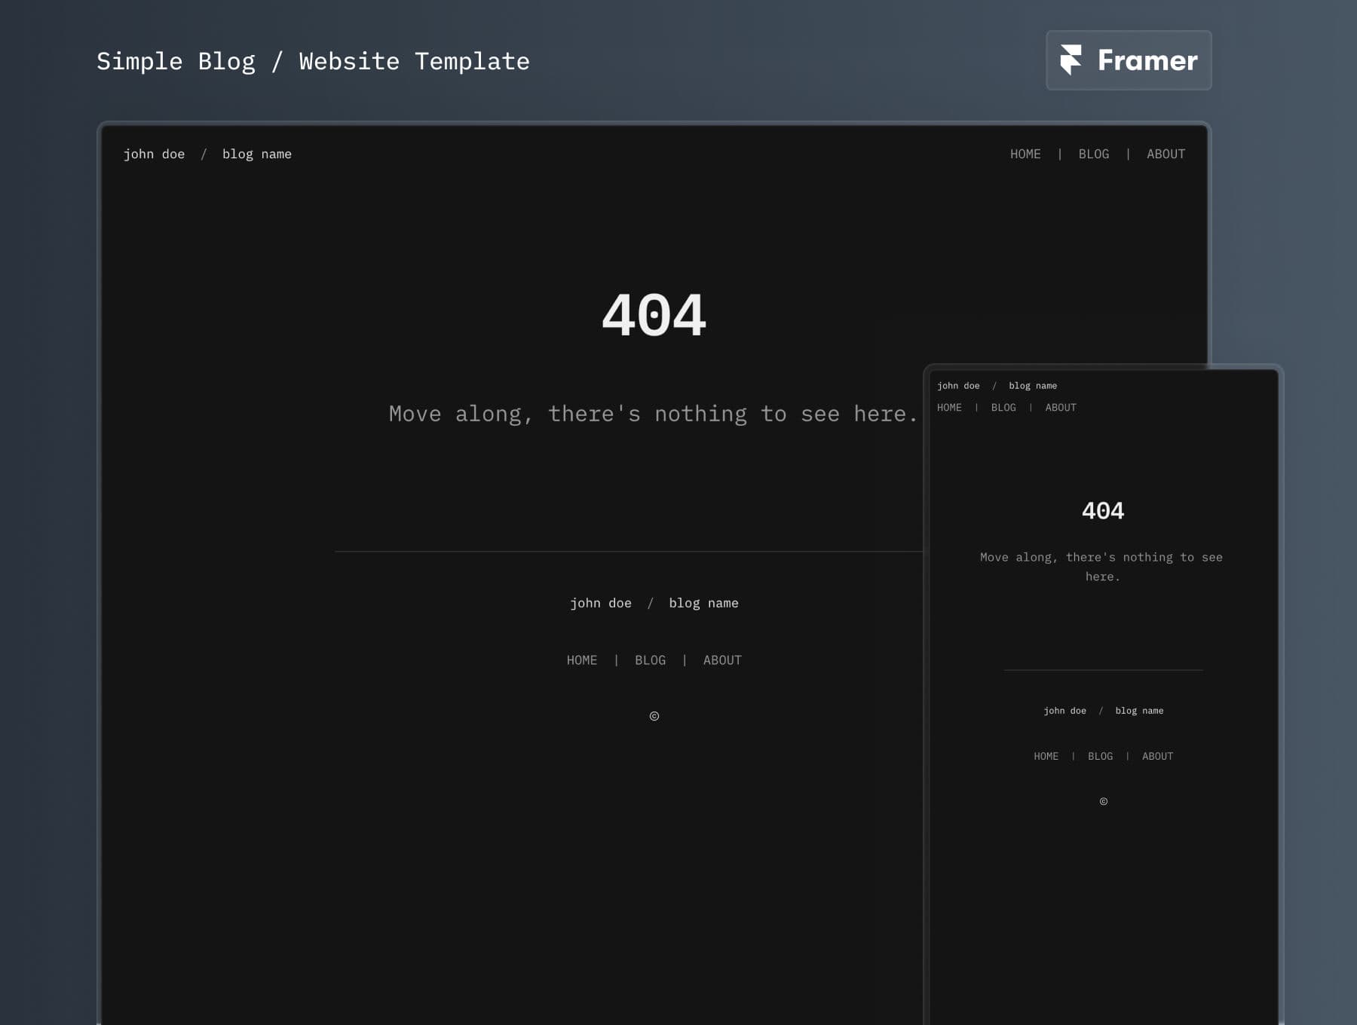This screenshot has width=1357, height=1025.
Task: Click mobile 'Move along' message text
Action: [1101, 567]
